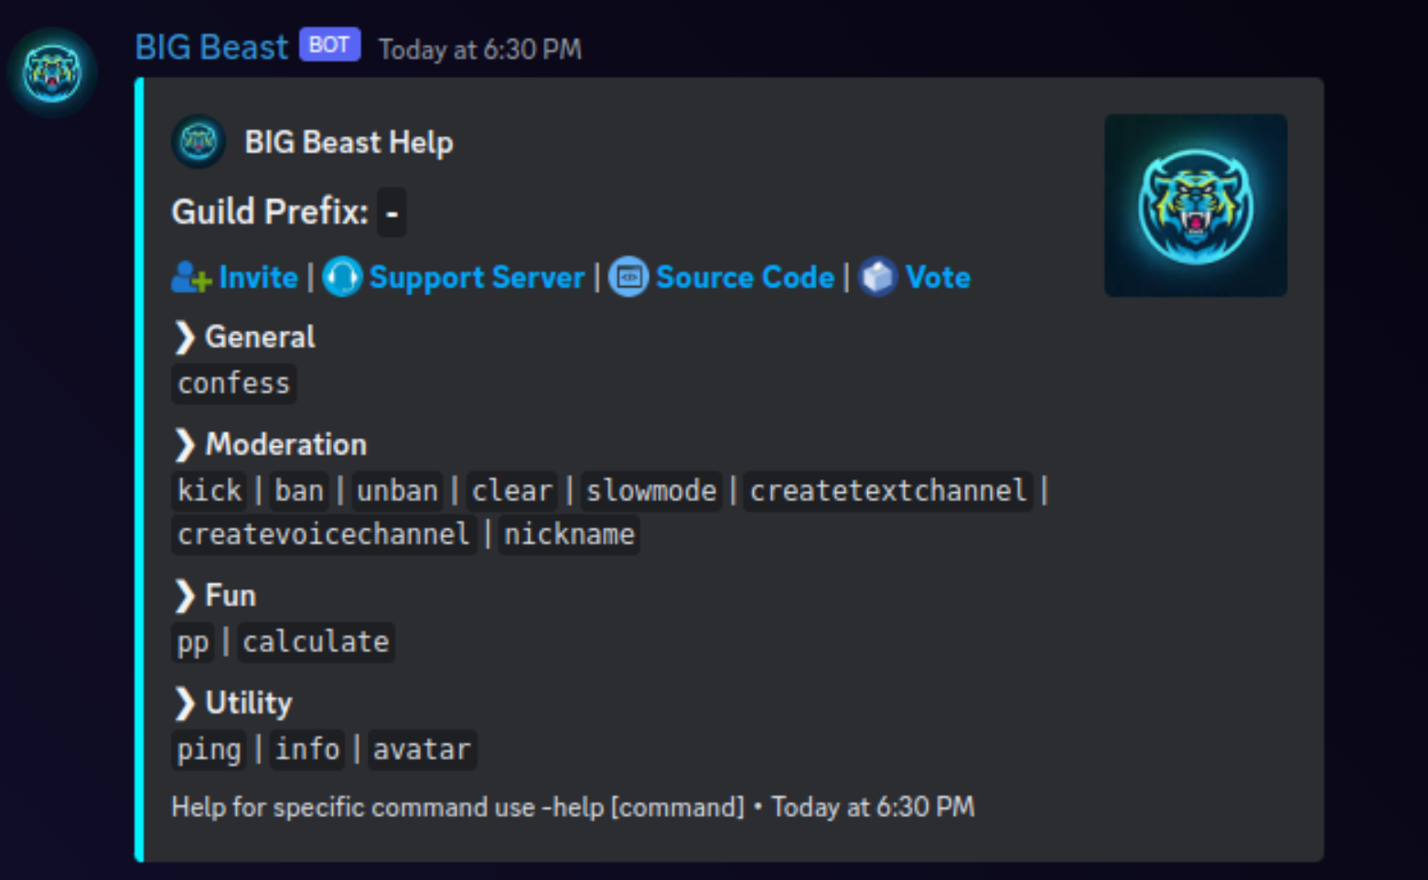Open the Invite link
Viewport: 1428px width, 880px height.
[258, 277]
